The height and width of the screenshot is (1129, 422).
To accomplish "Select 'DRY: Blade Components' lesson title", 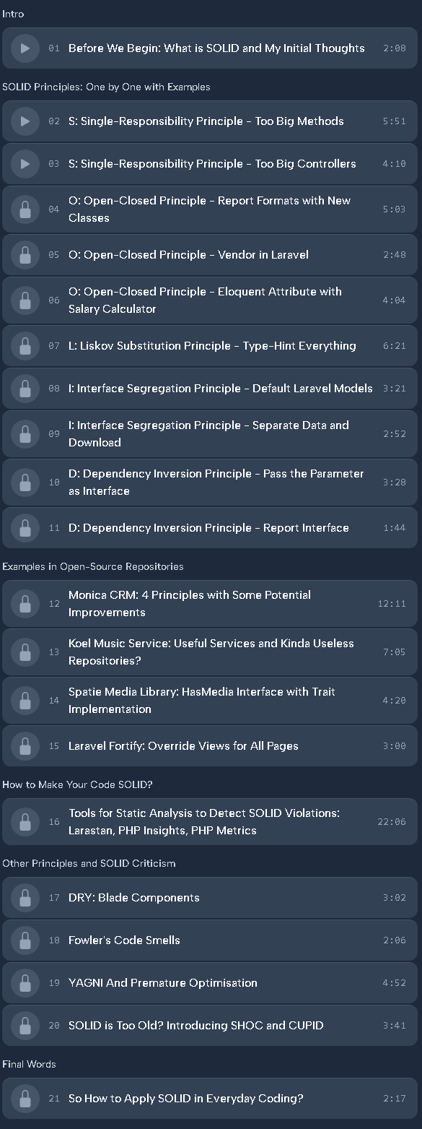I will [134, 898].
